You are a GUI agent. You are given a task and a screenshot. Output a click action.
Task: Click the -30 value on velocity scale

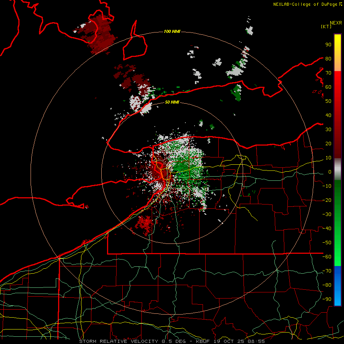point(327,214)
